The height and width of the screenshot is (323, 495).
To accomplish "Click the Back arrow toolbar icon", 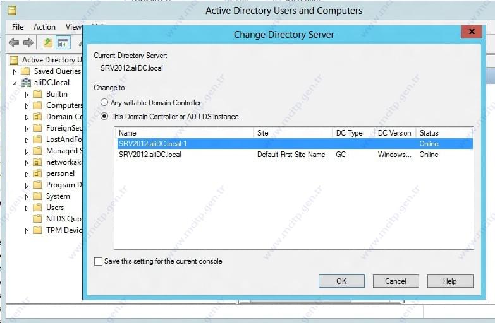I will point(14,42).
